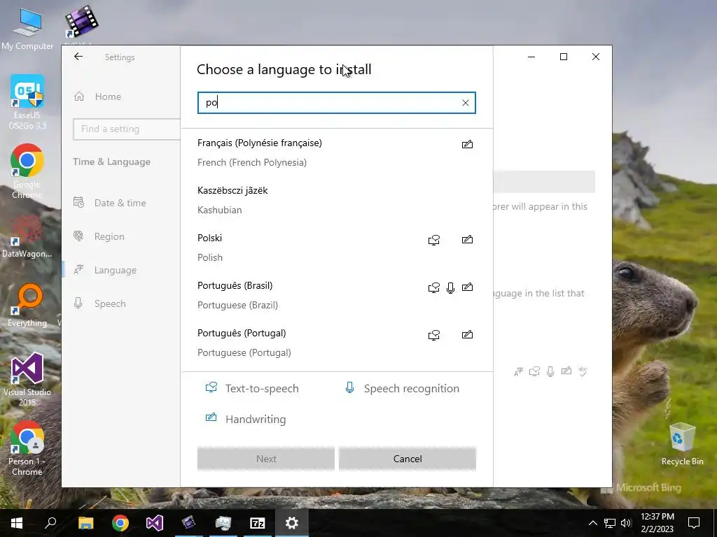Click the Settings gear on taskbar
Image resolution: width=717 pixels, height=537 pixels.
(291, 523)
